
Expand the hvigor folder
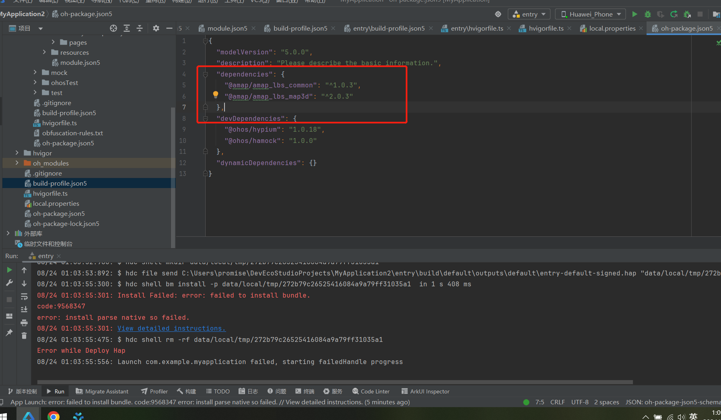(x=17, y=153)
